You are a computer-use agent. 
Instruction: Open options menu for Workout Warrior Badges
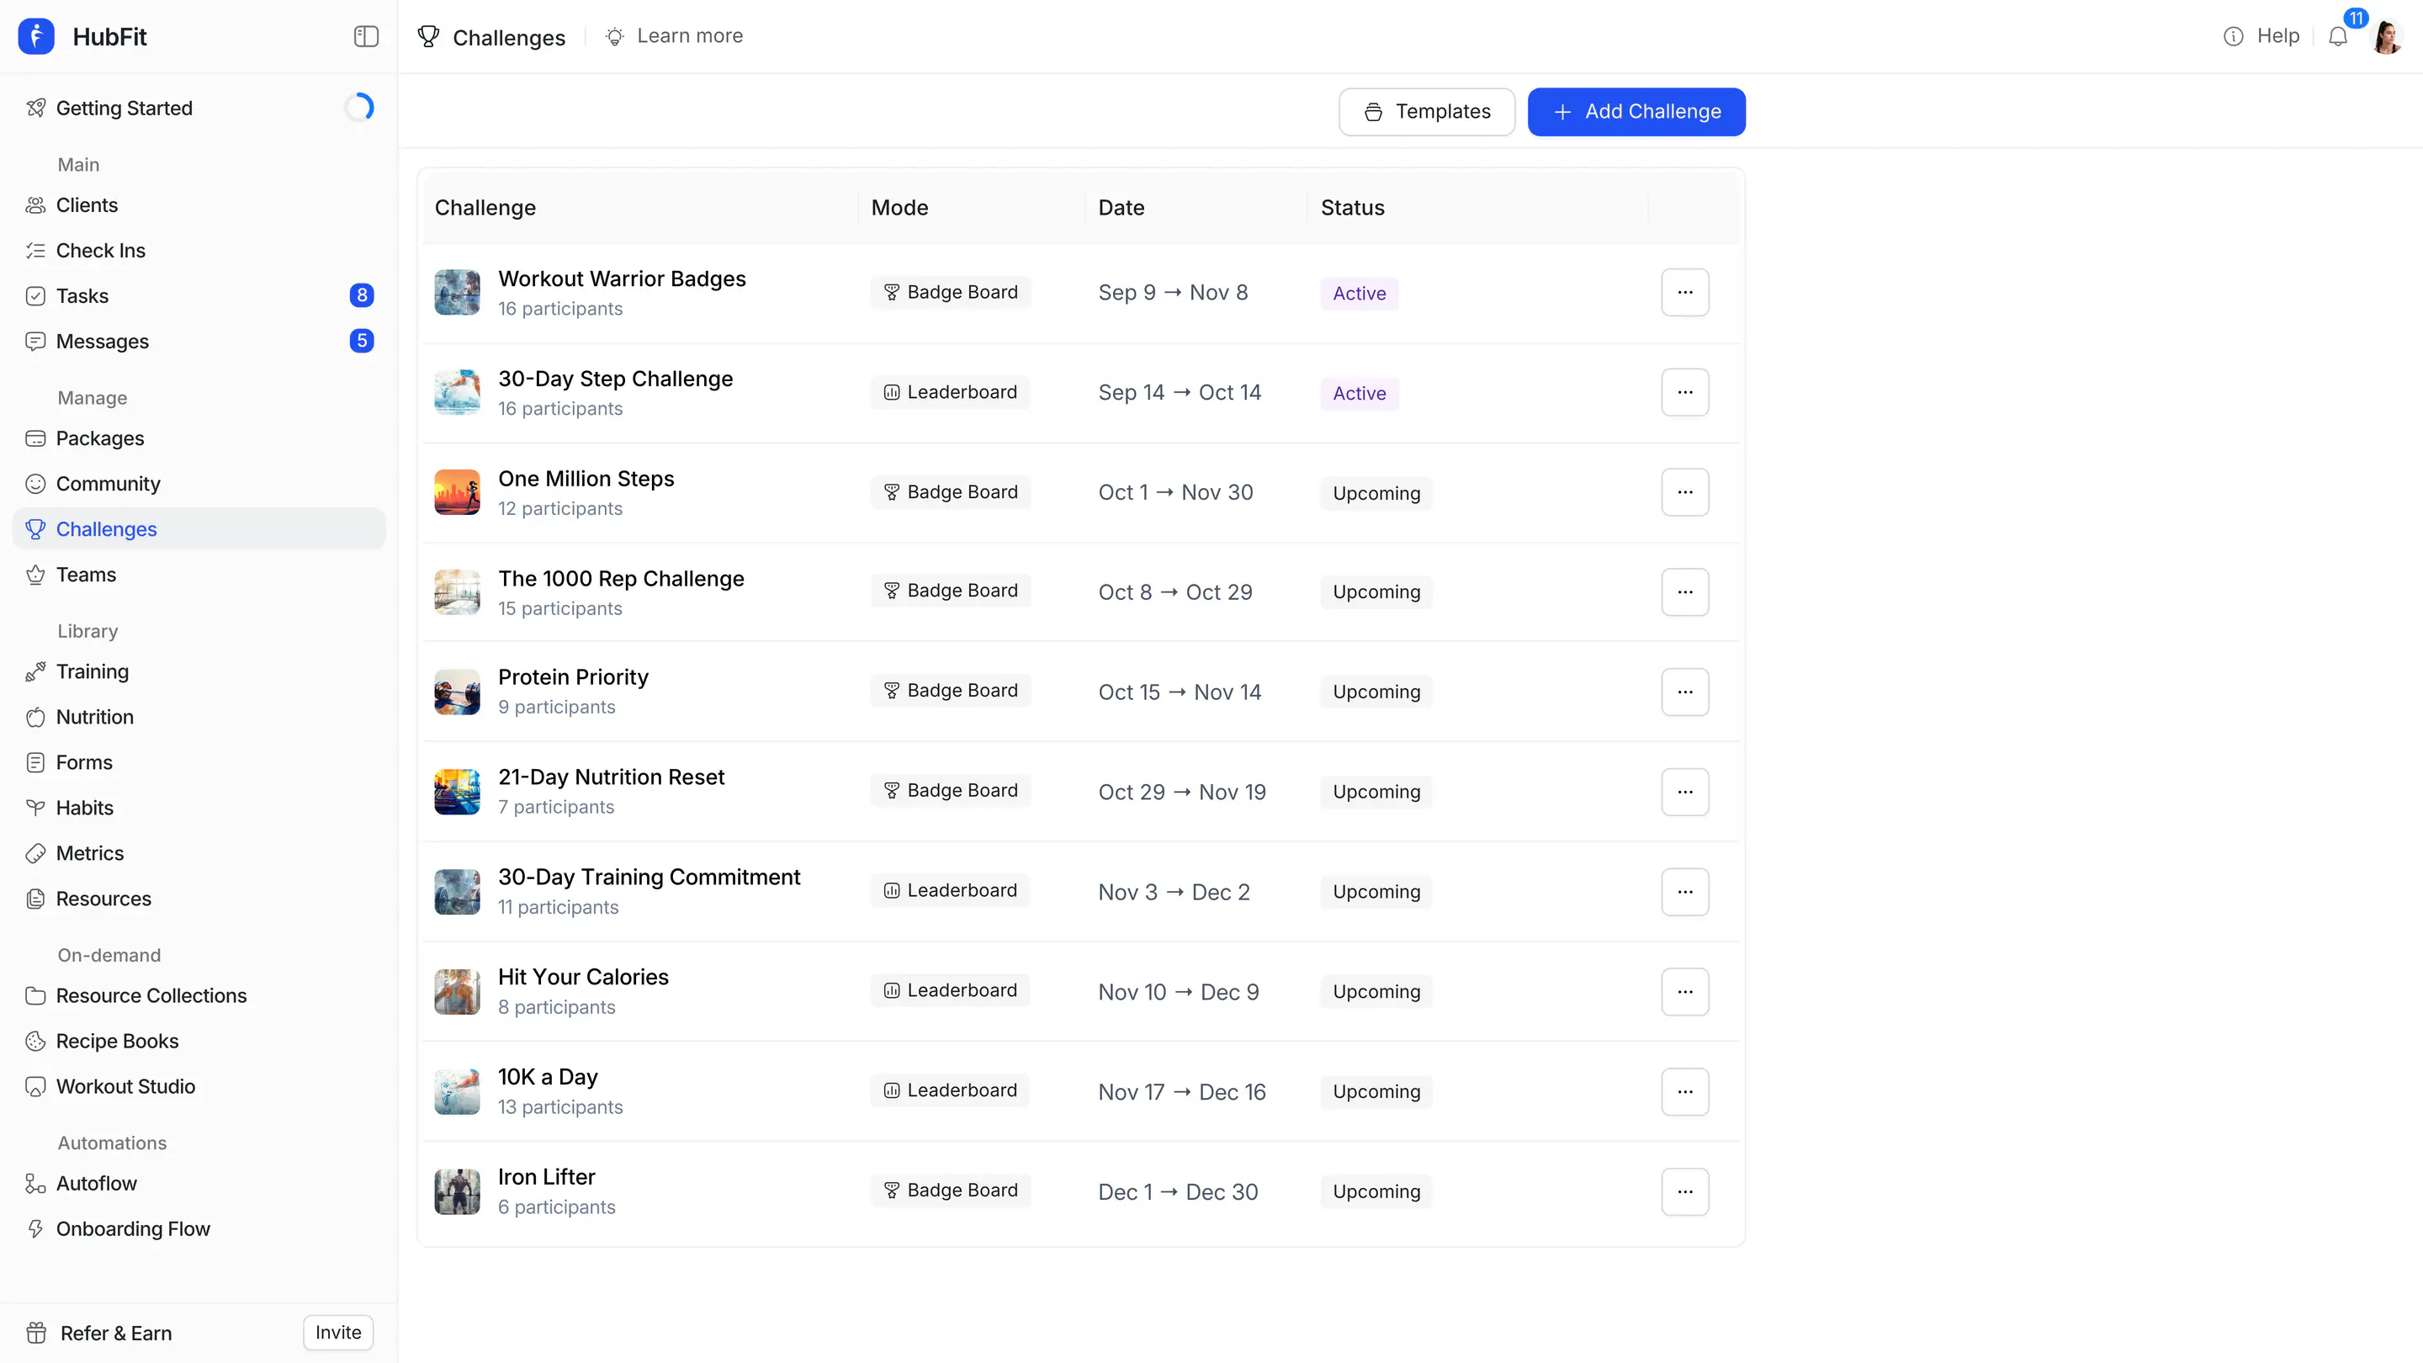click(x=1684, y=293)
